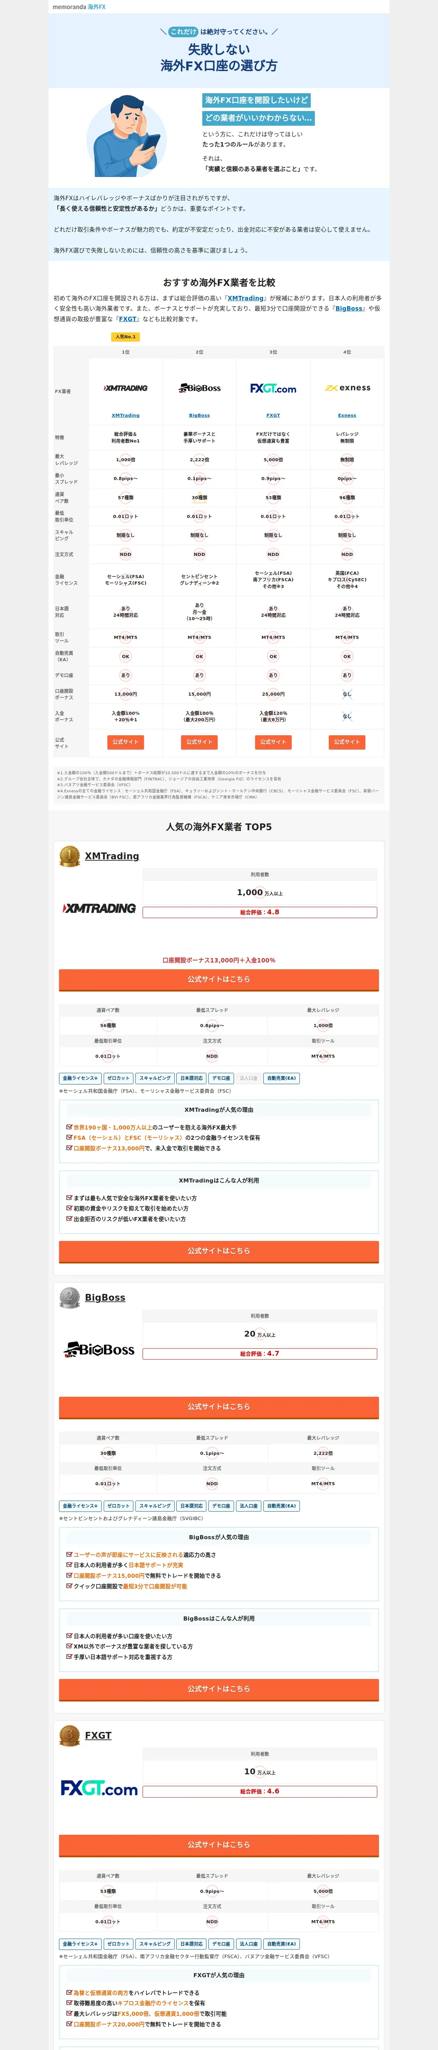Click the large BigBoss logo in rank card
438x2050 pixels.
pos(99,1349)
